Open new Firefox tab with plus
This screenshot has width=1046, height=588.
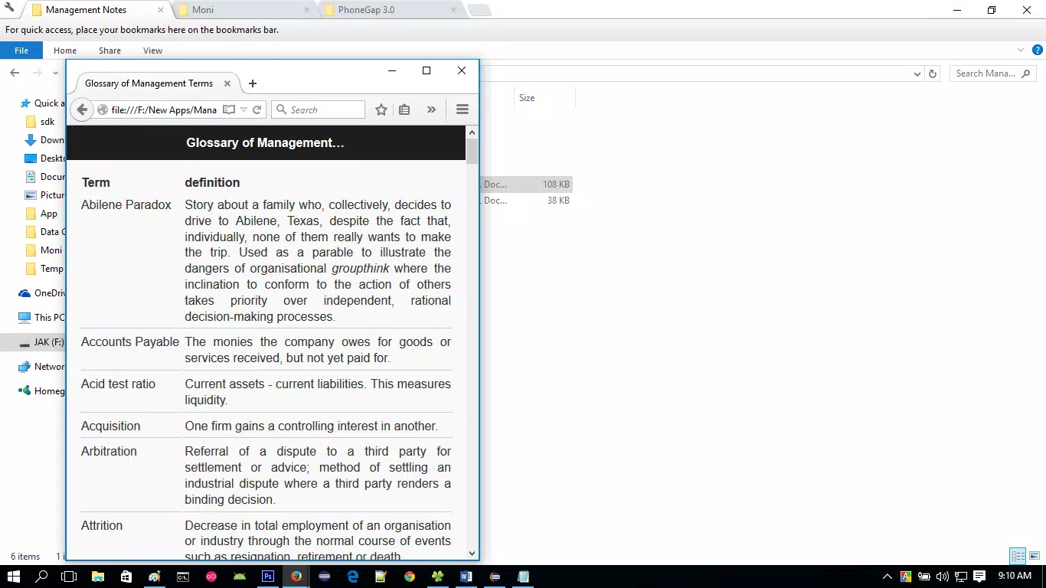coord(253,83)
